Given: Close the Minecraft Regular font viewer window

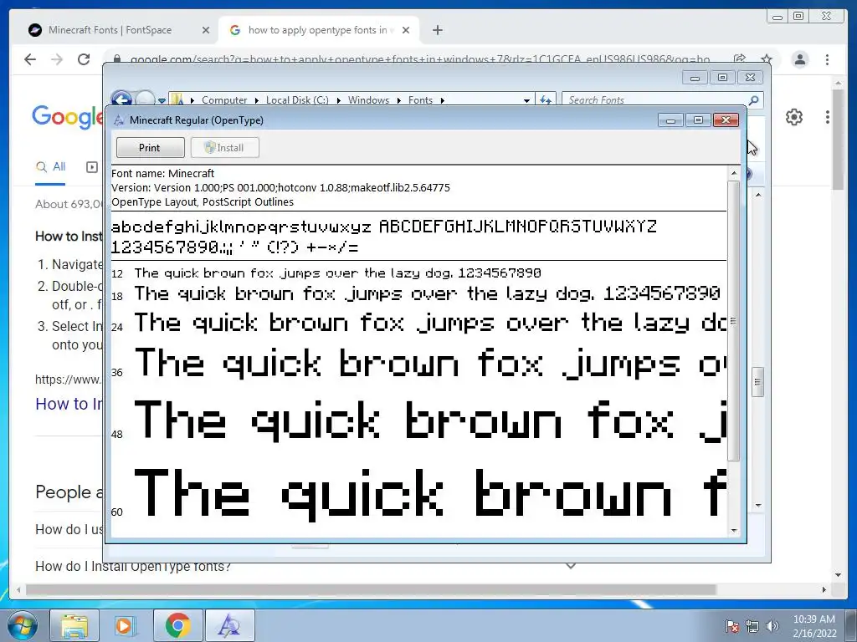Looking at the screenshot, I should pyautogui.click(x=726, y=120).
